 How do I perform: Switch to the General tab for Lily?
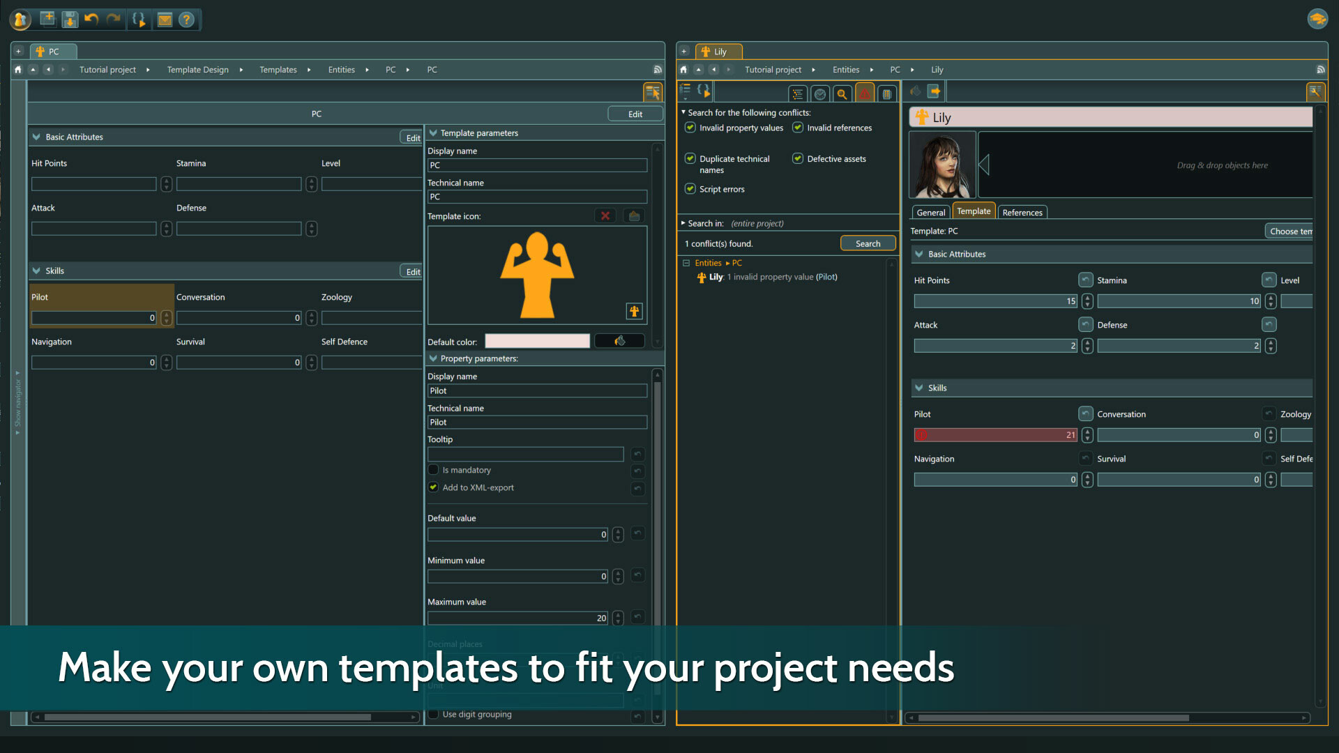click(930, 212)
